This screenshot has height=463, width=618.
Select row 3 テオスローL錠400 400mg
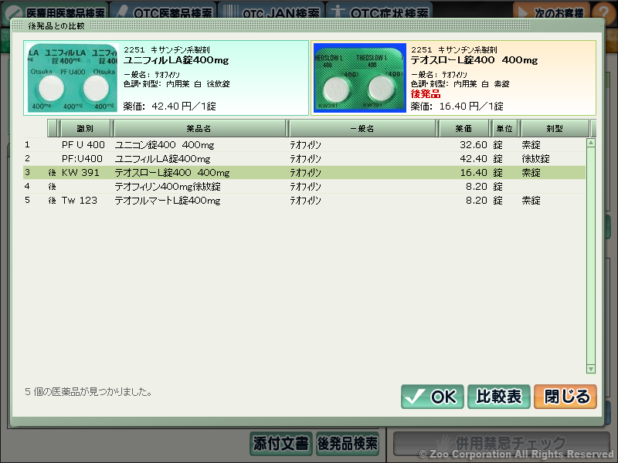coord(304,172)
